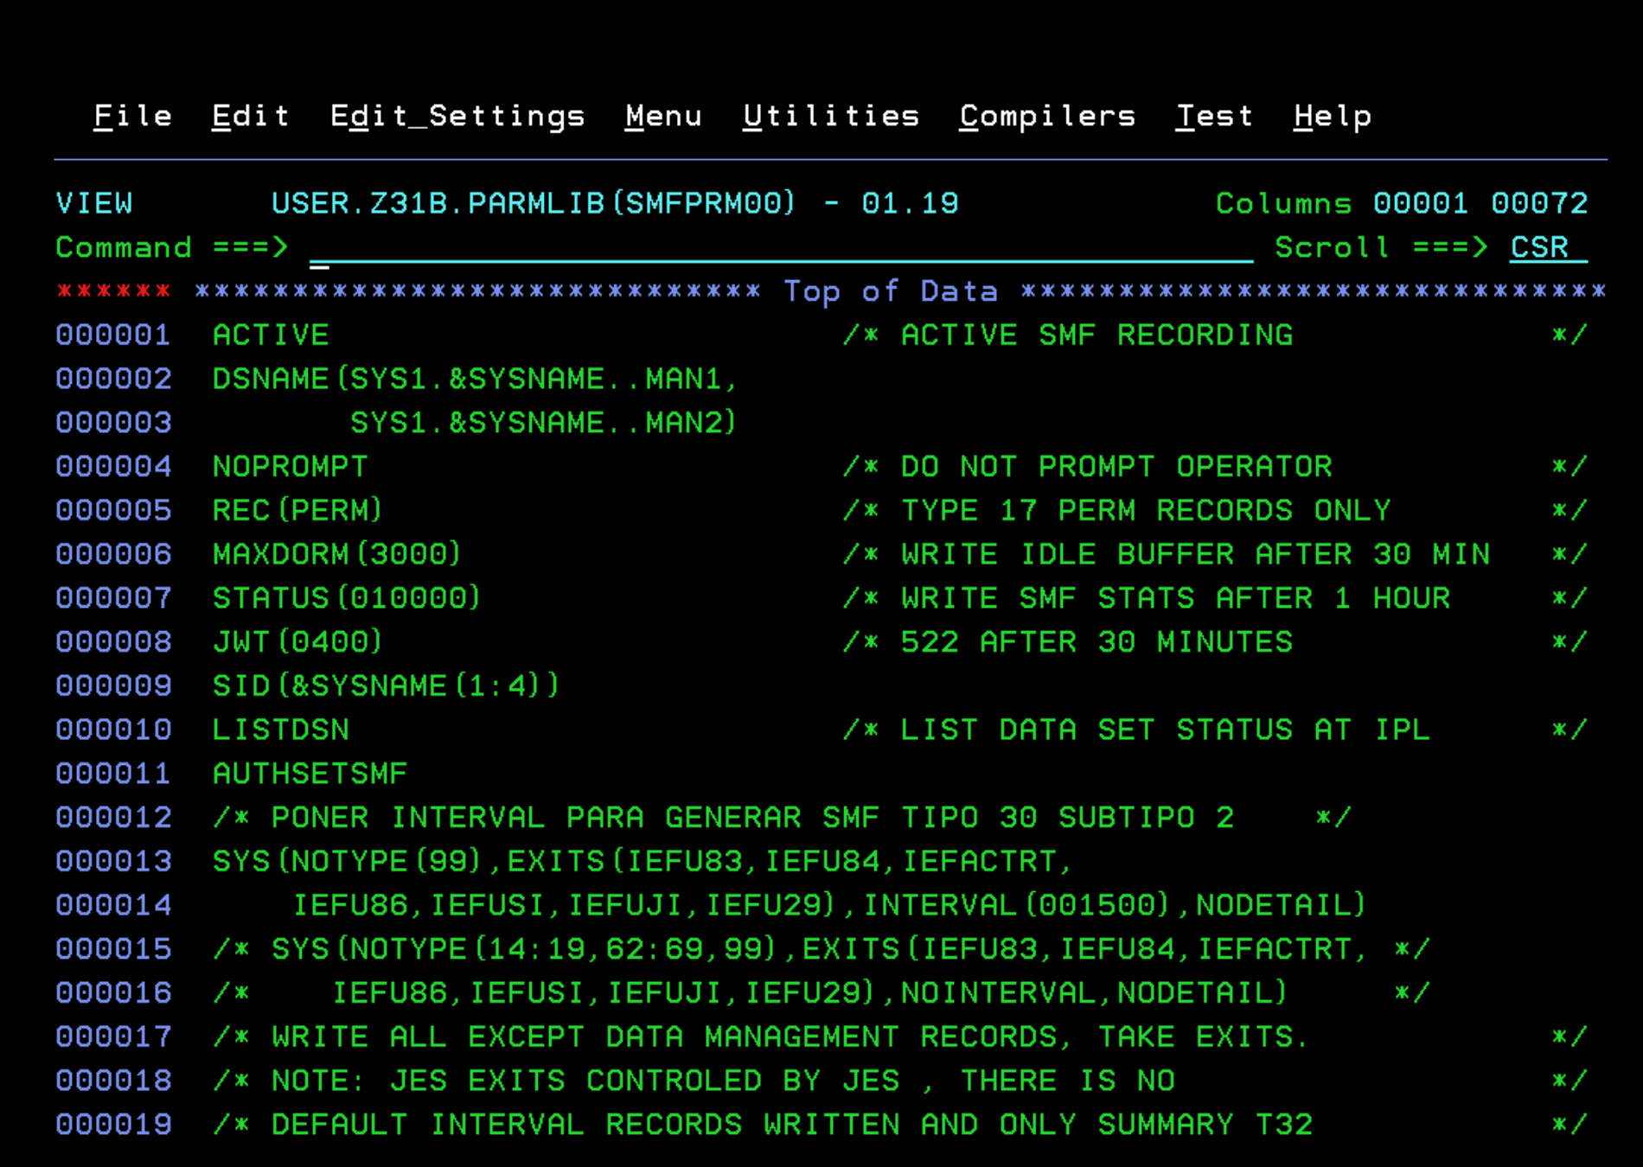Screen dimensions: 1643x1167
Task: Open the Menu pull-down
Action: 663,116
